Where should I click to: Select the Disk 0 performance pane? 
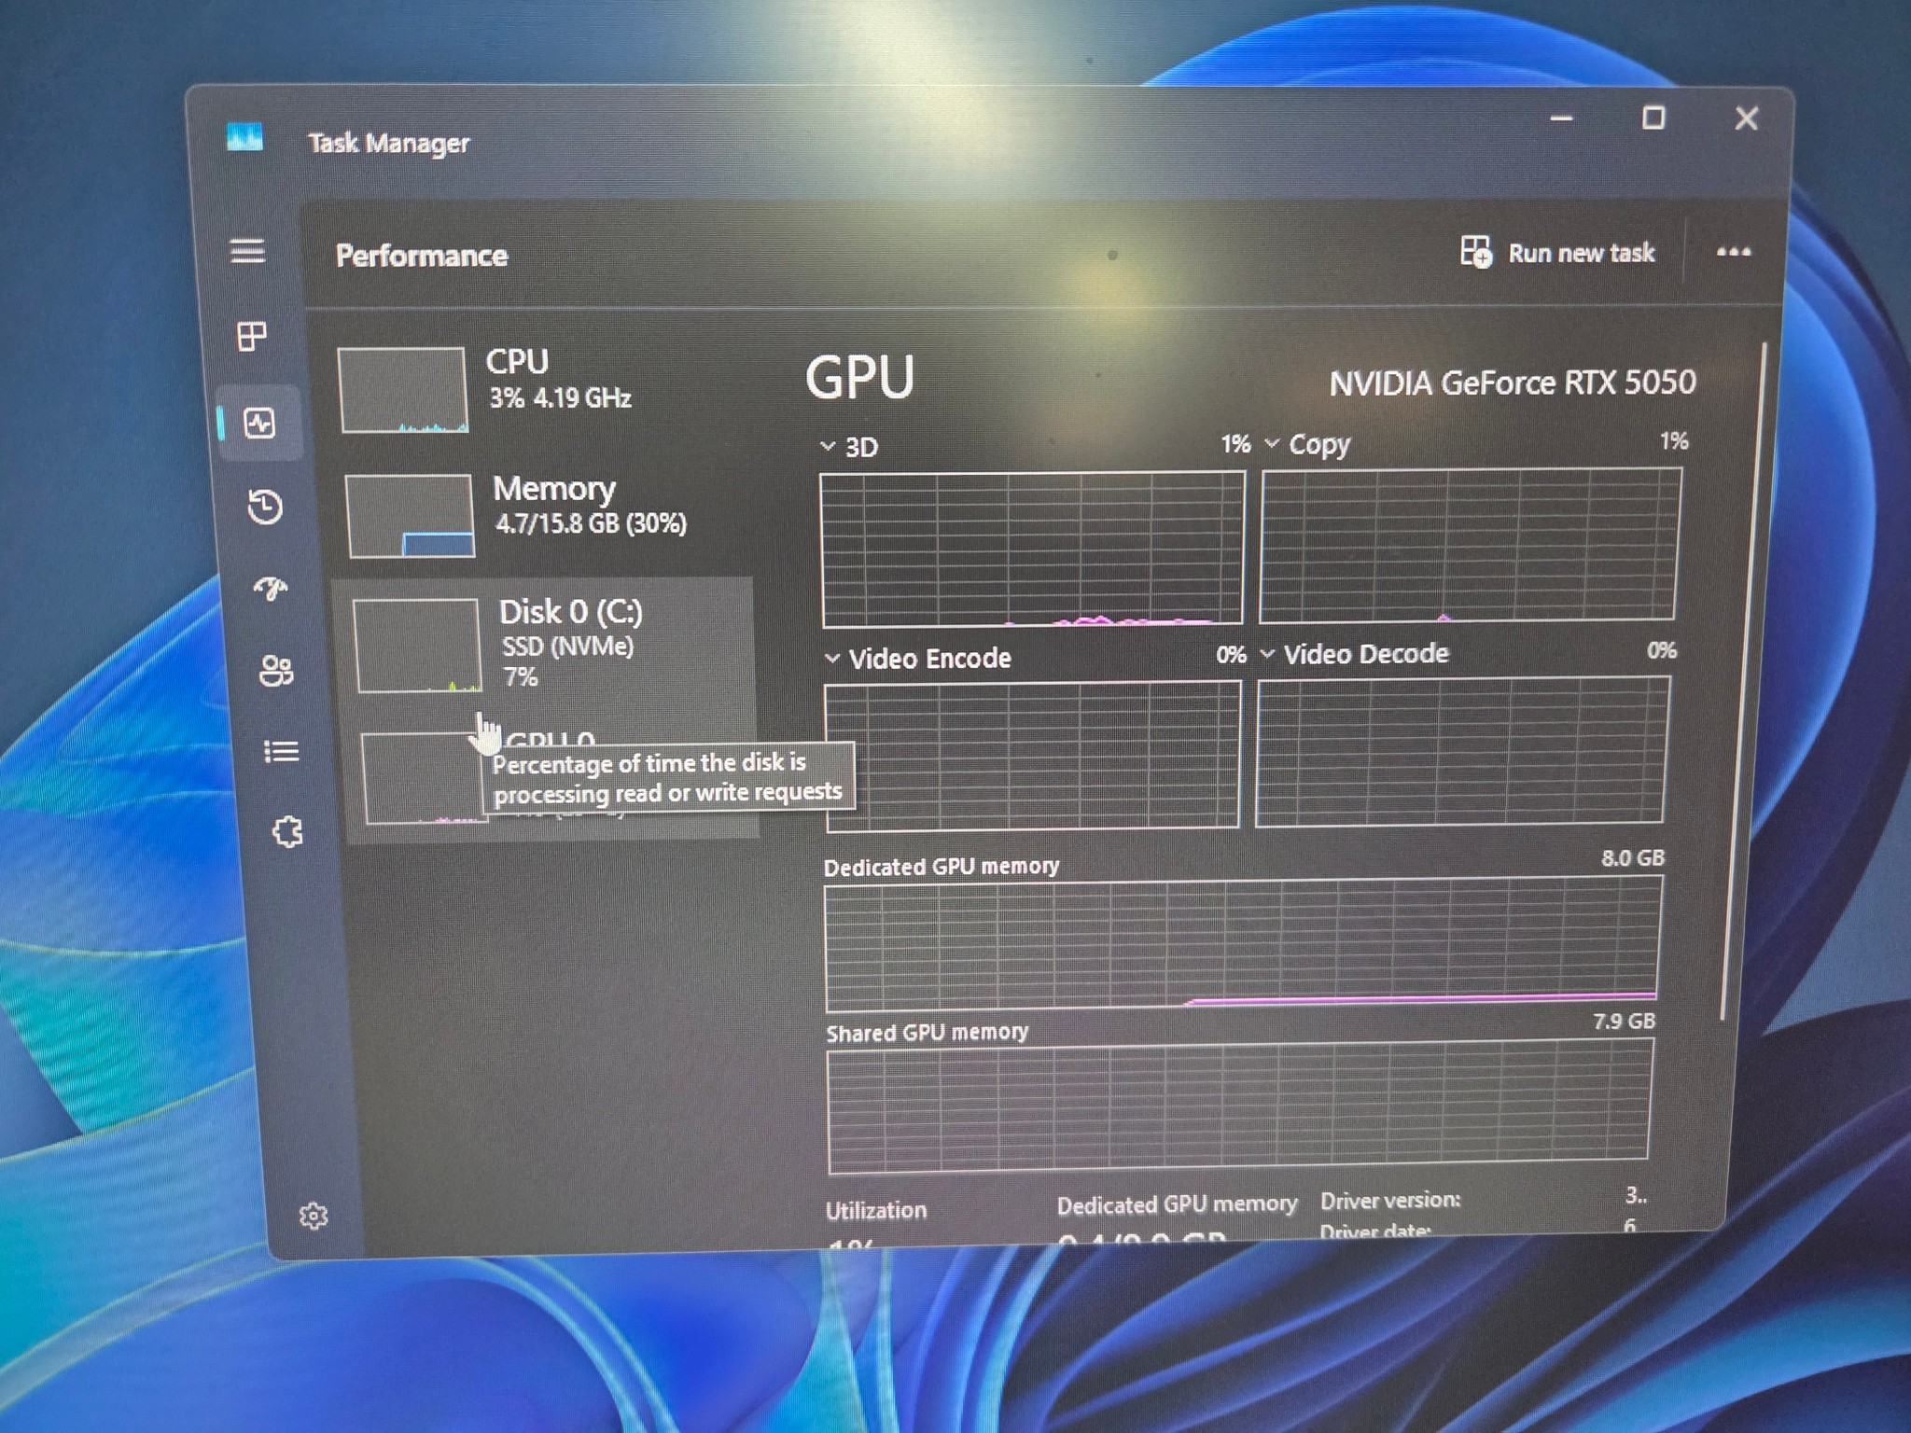(551, 644)
